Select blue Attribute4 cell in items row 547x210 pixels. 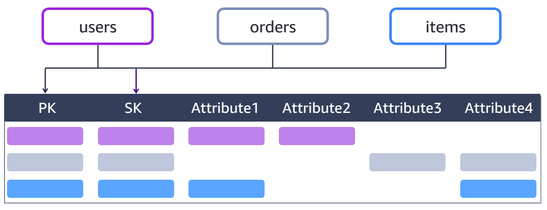pos(498,189)
